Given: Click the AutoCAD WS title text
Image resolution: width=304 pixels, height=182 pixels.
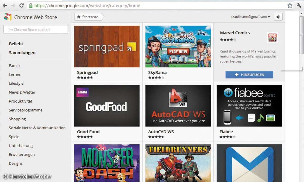Looking at the screenshot, I should point(161,132).
